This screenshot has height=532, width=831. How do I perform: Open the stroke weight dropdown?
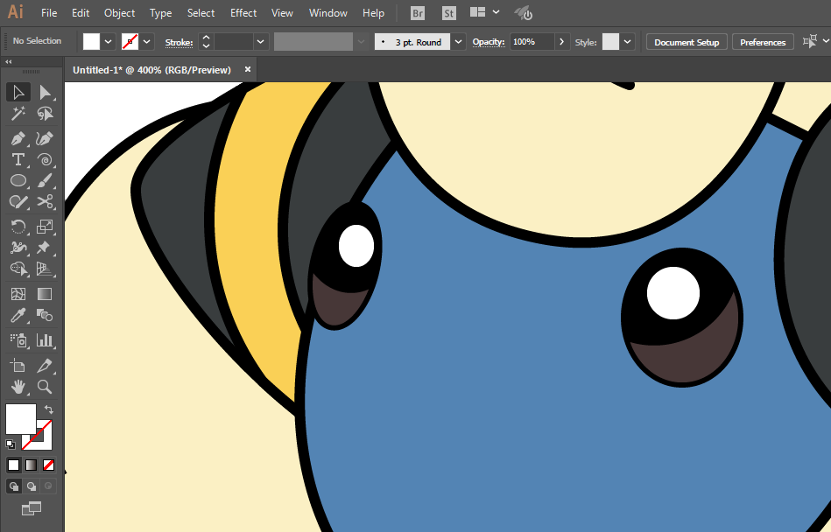(260, 42)
